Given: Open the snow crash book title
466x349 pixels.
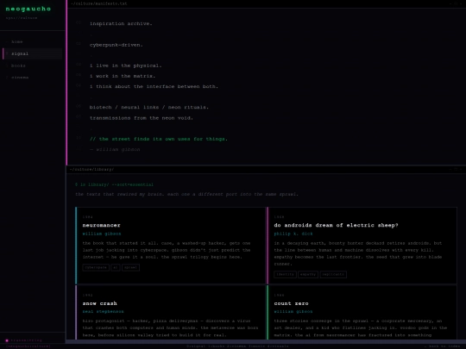Looking at the screenshot, I should click(x=99, y=303).
